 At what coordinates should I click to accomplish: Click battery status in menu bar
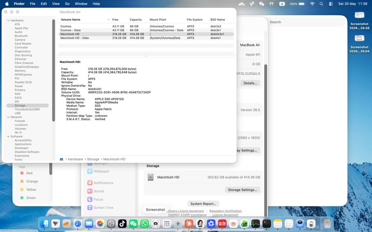point(297,4)
